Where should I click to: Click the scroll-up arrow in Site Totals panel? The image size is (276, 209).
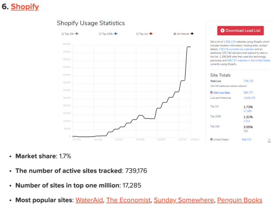[269, 139]
